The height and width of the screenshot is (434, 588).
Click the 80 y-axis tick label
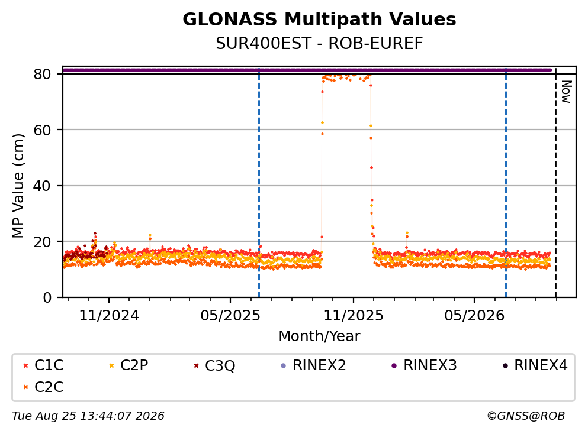coord(42,74)
